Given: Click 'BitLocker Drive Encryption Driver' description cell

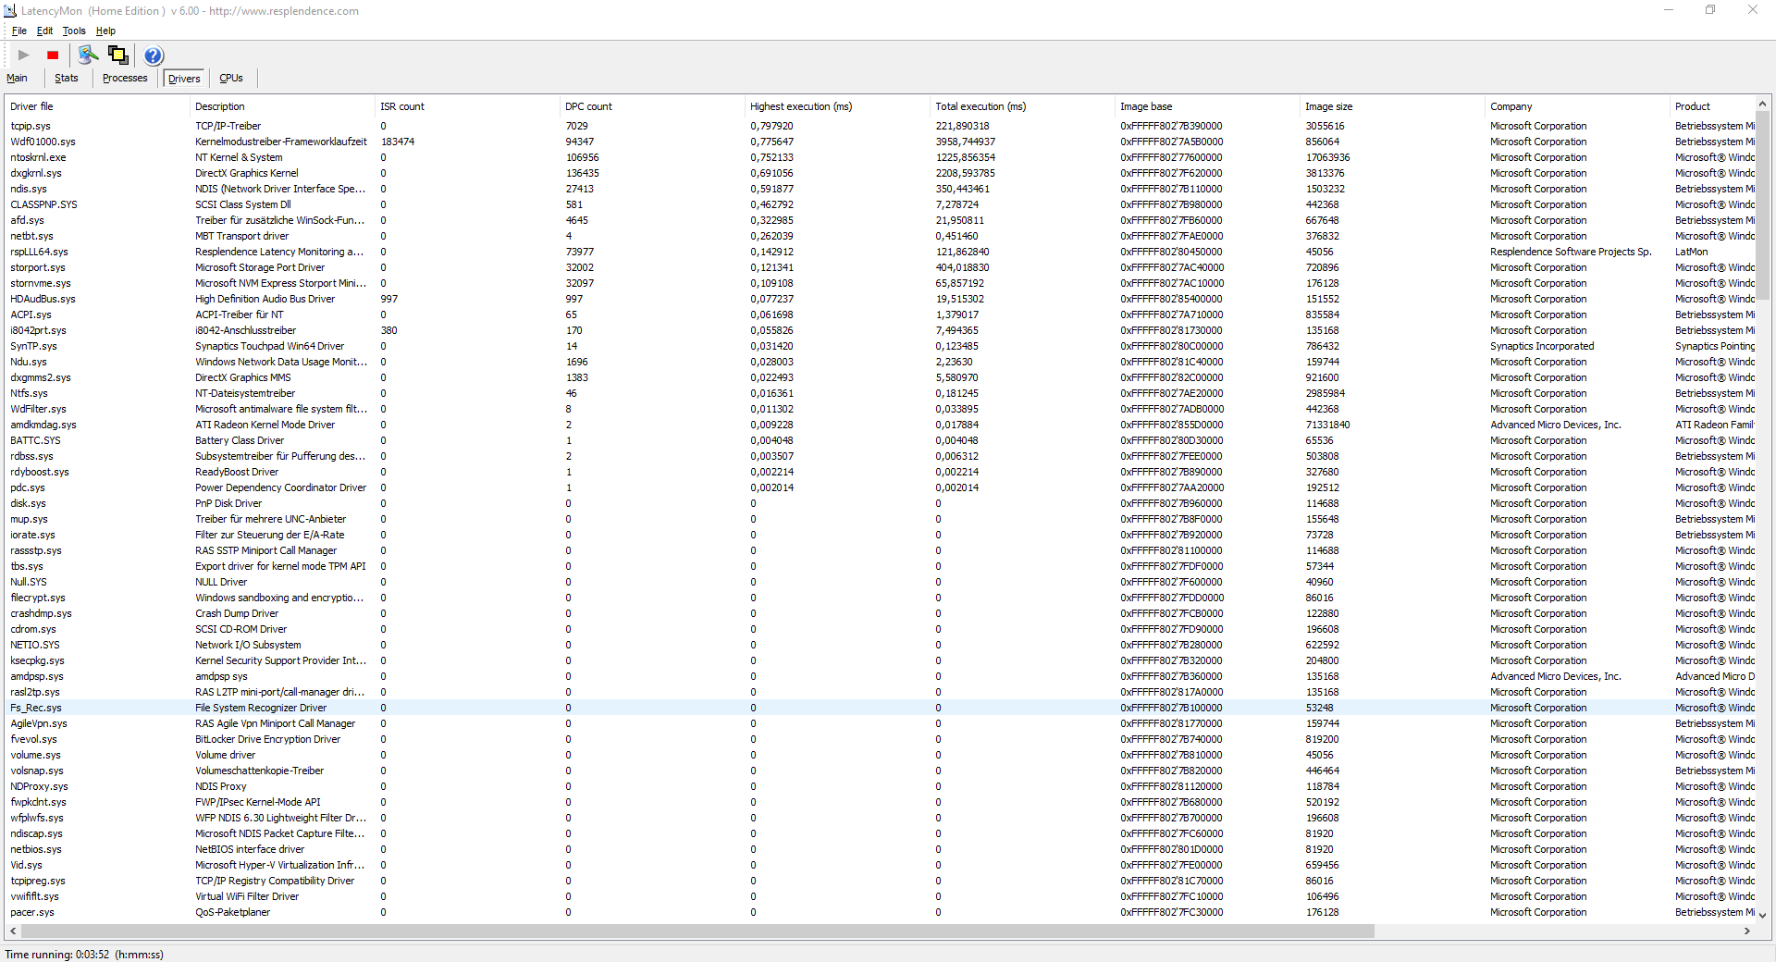Looking at the screenshot, I should 268,739.
